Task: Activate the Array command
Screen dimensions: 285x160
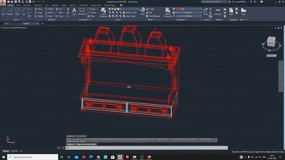Action: (x=59, y=16)
